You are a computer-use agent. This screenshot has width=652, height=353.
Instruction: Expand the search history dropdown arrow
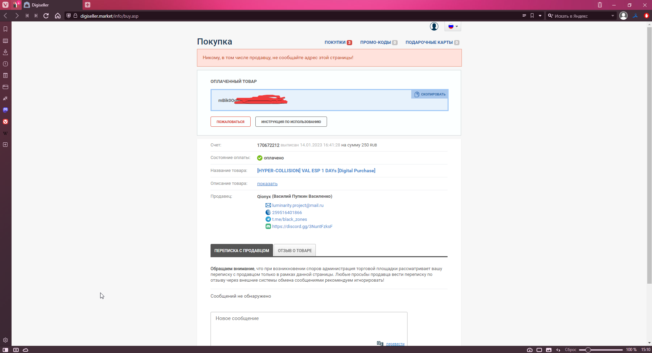tap(613, 16)
